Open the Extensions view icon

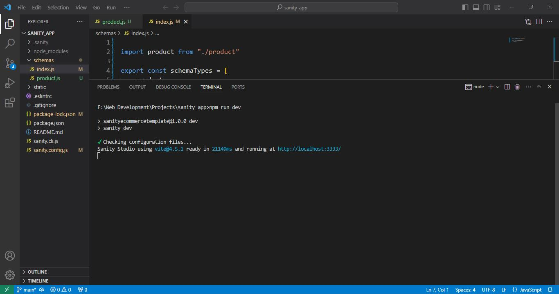coord(10,103)
